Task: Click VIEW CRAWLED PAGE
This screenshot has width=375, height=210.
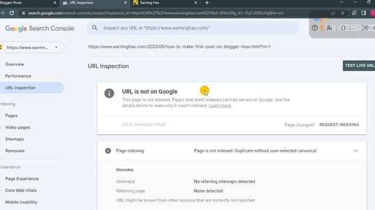Action: [144, 124]
